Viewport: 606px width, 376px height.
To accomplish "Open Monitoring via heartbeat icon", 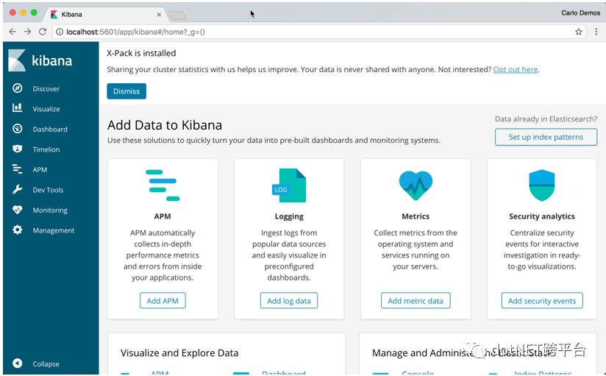I will [x=17, y=210].
